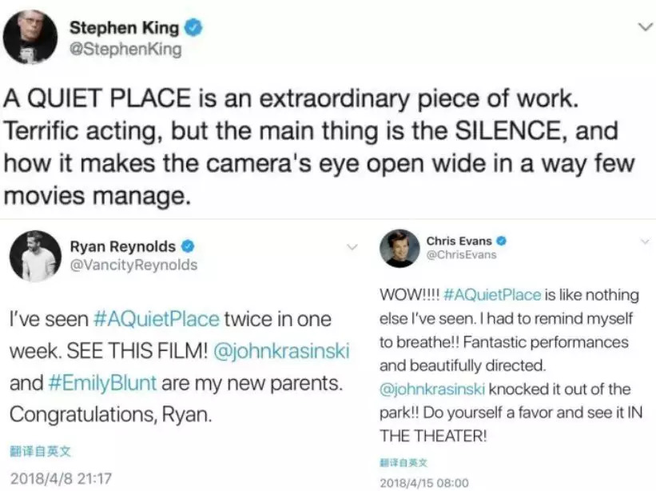Screen dimensions: 656x491
Task: Open the @VancityReynolds handle
Action: point(134,265)
